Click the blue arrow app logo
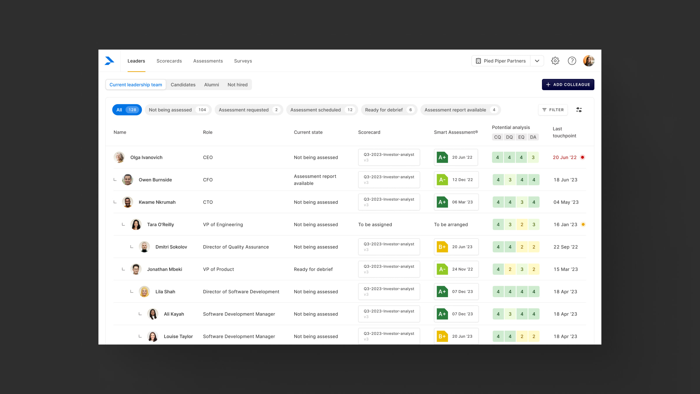Viewport: 700px width, 394px height. pos(109,61)
